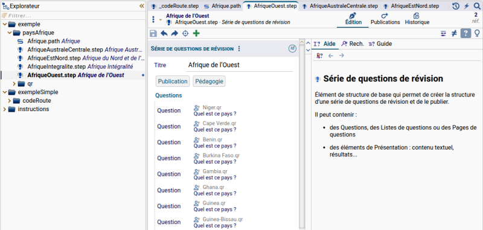Open the Édition view
Screen dimensions: 483x230
pos(353,19)
